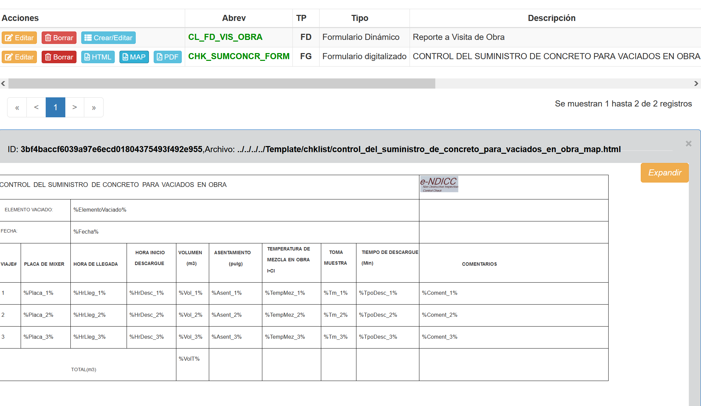Jump to last page of pagination
This screenshot has width=701, height=406.
(x=94, y=108)
